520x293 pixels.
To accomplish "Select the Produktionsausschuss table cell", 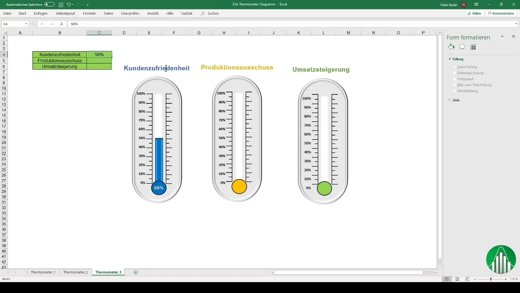I will pos(60,61).
